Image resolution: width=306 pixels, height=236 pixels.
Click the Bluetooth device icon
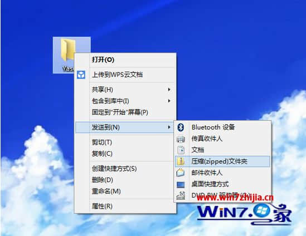point(181,127)
